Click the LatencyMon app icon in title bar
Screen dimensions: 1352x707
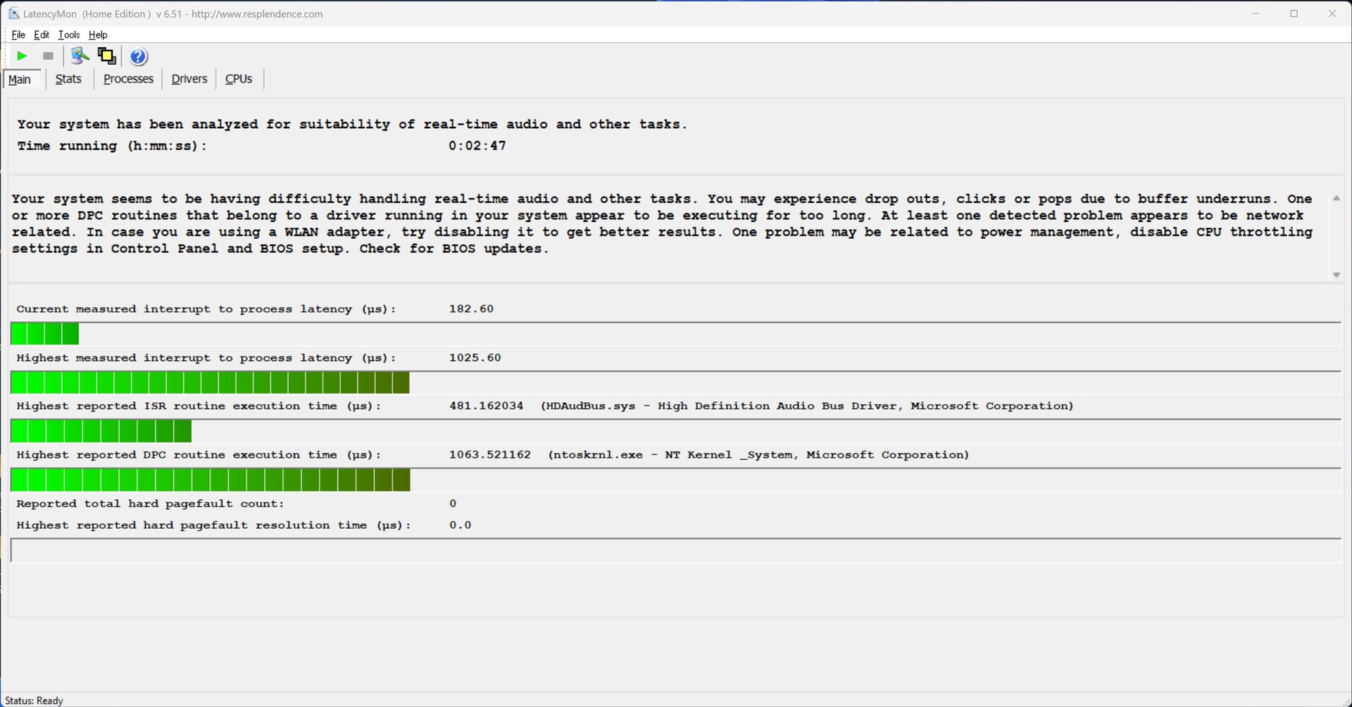(x=13, y=14)
